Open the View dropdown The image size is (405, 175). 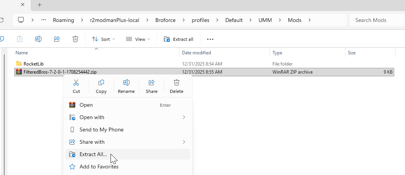pos(138,39)
